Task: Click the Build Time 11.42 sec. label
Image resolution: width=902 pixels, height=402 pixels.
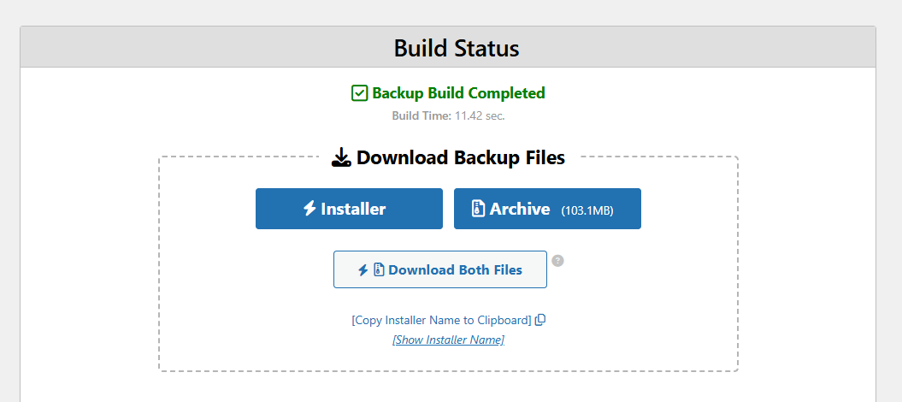Action: 448,115
